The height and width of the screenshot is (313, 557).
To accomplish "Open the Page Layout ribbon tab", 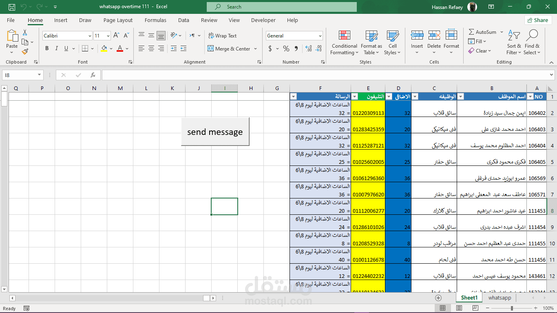I will coord(118,20).
